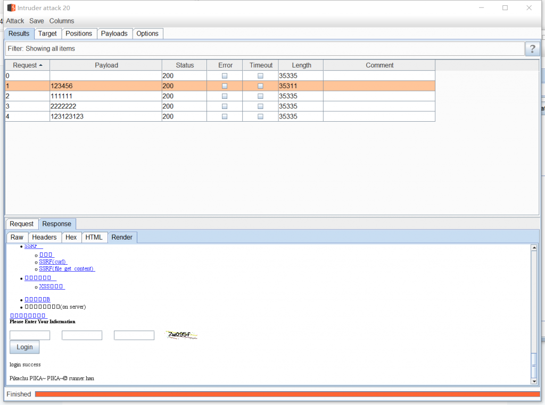545x405 pixels.
Task: Click the captcha image Zw095f
Action: coord(182,335)
